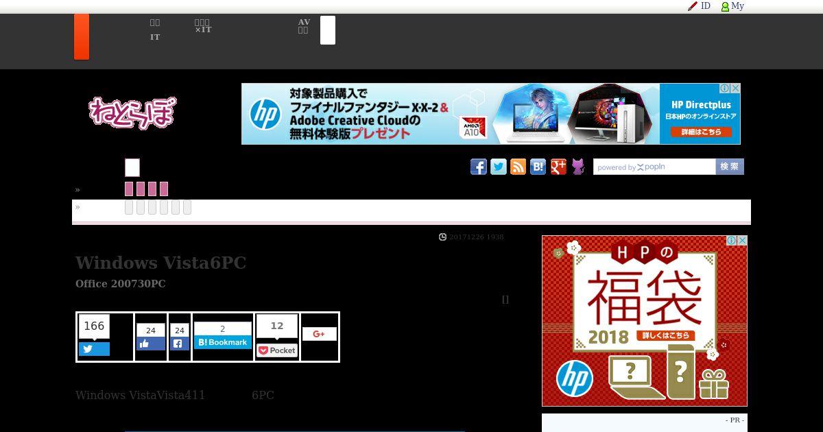
Task: Click the B! Bookmark button
Action: tap(223, 342)
